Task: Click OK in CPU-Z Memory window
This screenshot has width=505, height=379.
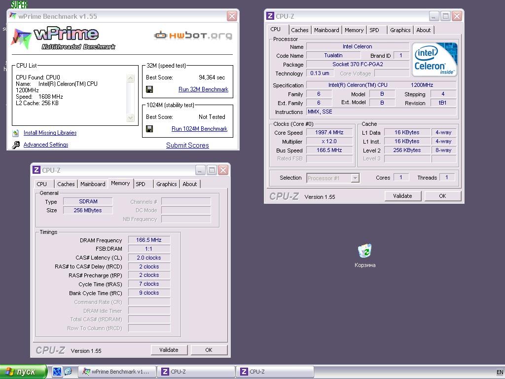Action: click(209, 350)
